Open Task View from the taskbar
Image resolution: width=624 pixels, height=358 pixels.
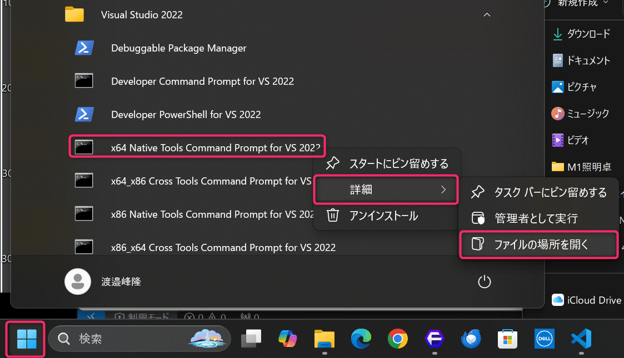tap(251, 339)
